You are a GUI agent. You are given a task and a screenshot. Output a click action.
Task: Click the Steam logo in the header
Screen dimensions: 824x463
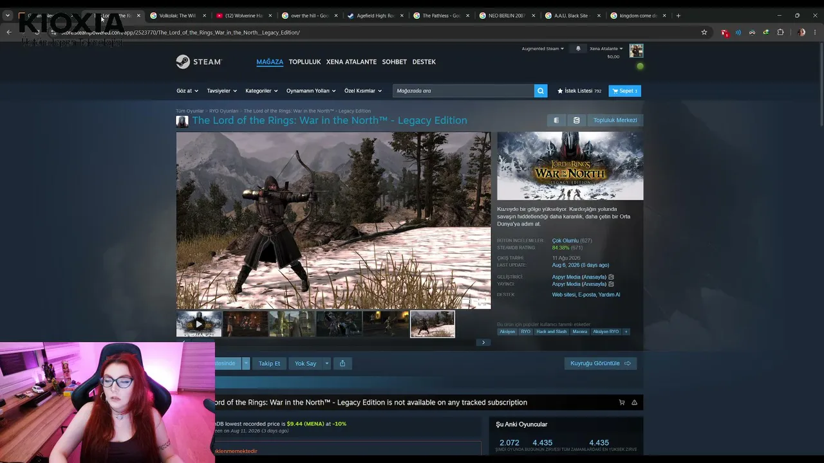[199, 62]
